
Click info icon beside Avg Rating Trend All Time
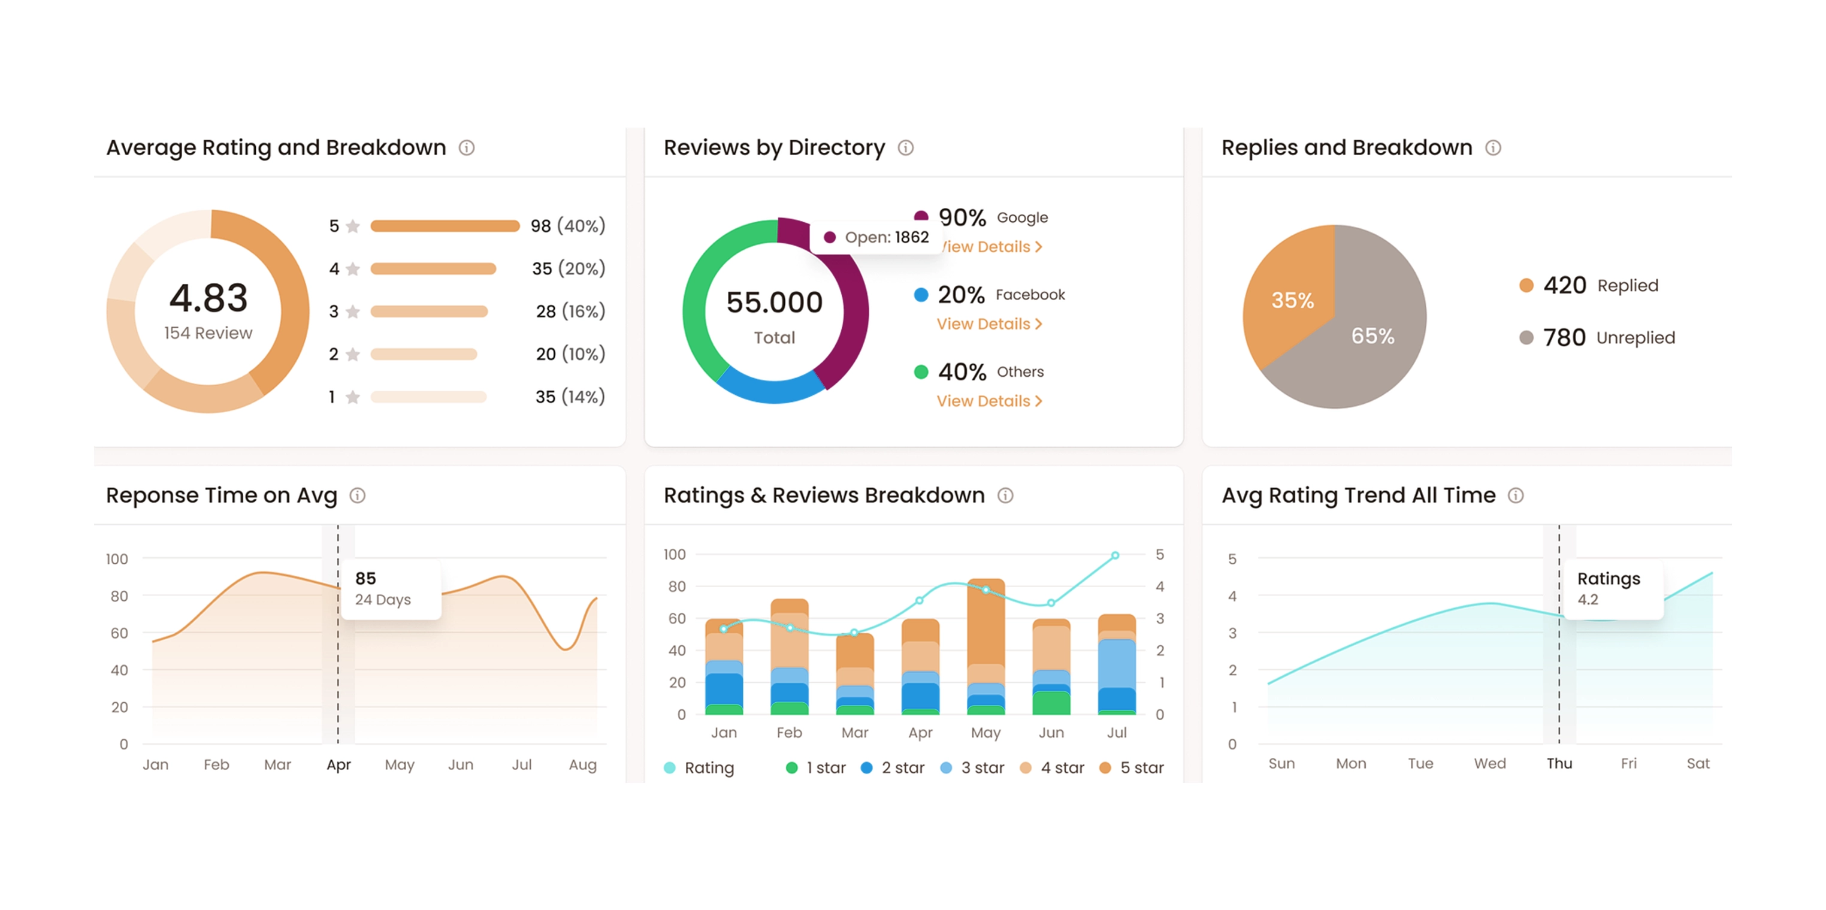click(1516, 495)
